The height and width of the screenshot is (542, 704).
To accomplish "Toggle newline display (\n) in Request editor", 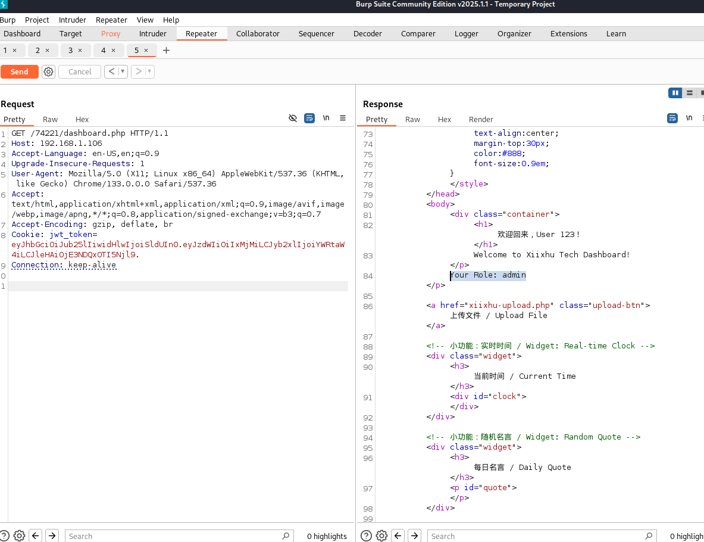I will [326, 118].
